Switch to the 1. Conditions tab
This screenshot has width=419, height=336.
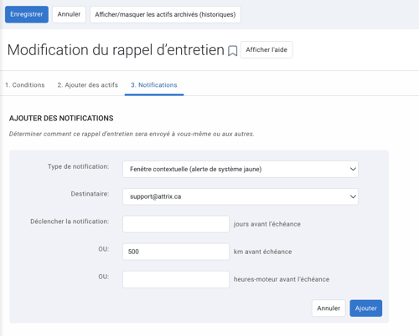[x=25, y=85]
